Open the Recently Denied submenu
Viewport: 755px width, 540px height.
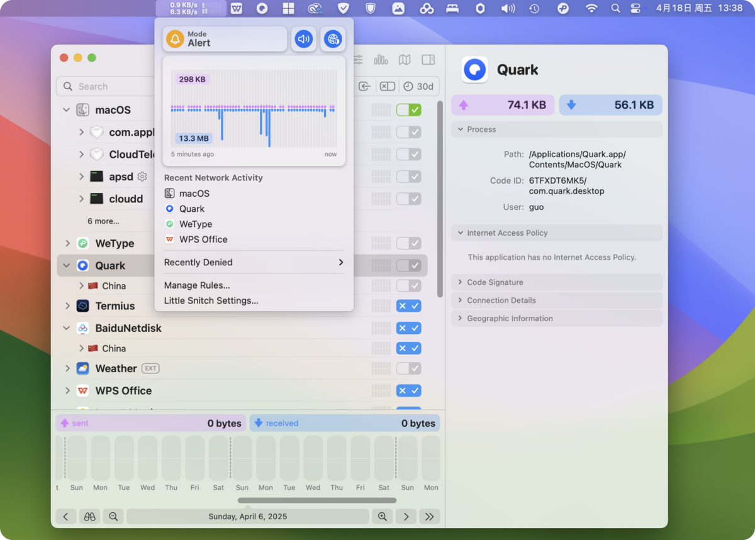(x=254, y=262)
